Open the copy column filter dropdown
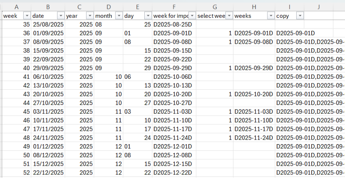 300,16
